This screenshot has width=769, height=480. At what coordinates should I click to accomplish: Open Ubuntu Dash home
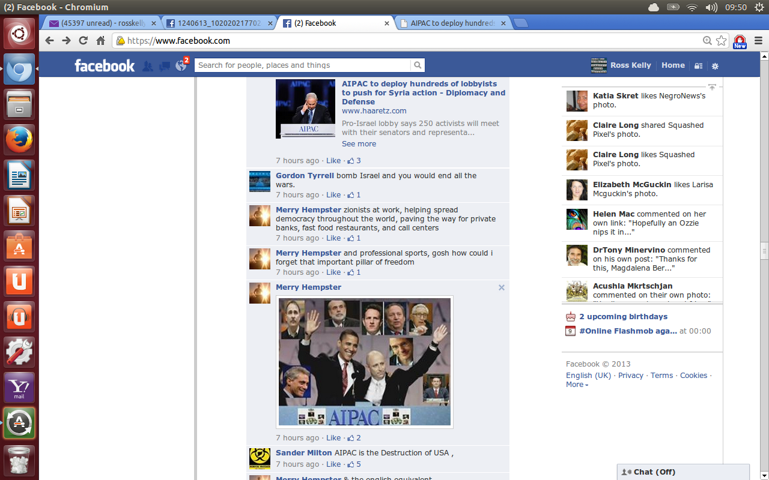[x=19, y=34]
